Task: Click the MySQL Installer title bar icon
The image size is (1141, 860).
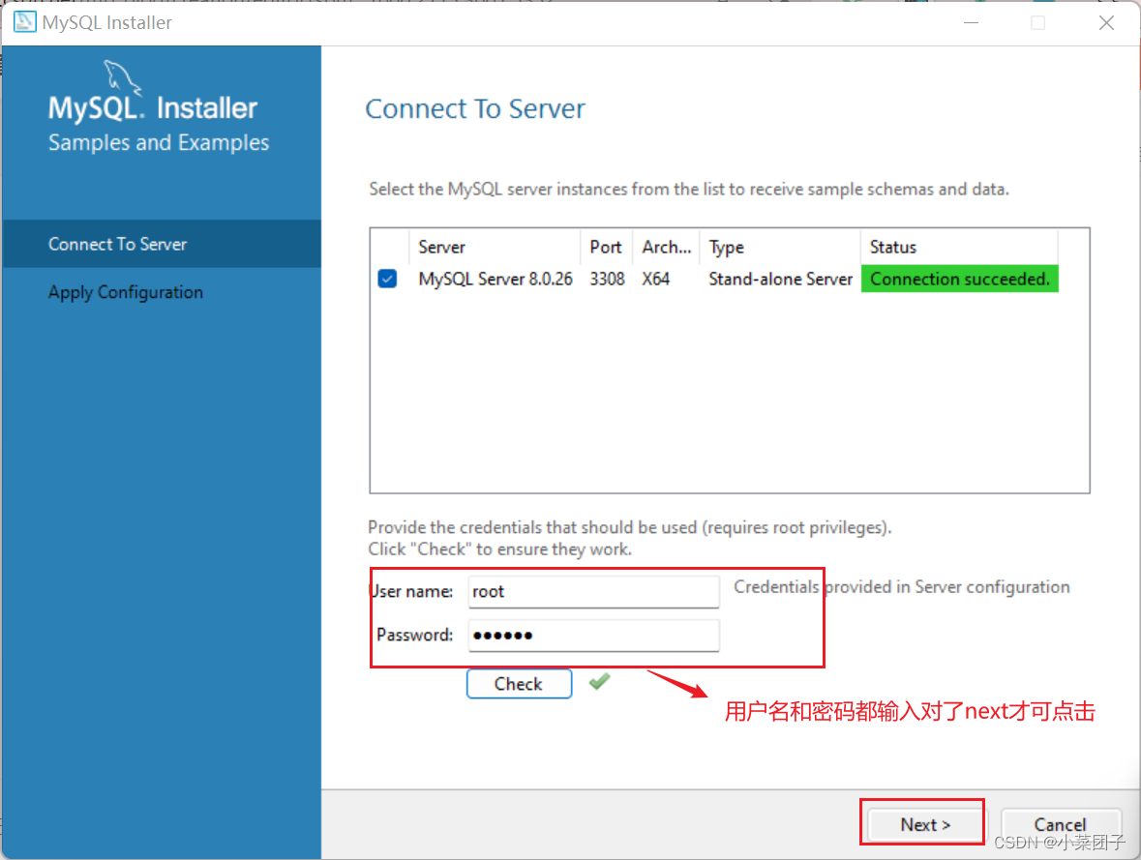Action: coord(25,22)
